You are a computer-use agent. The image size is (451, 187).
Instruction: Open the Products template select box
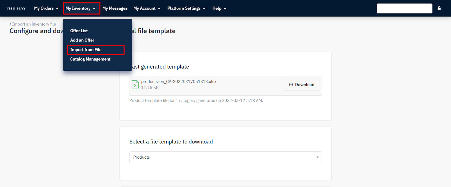click(225, 157)
